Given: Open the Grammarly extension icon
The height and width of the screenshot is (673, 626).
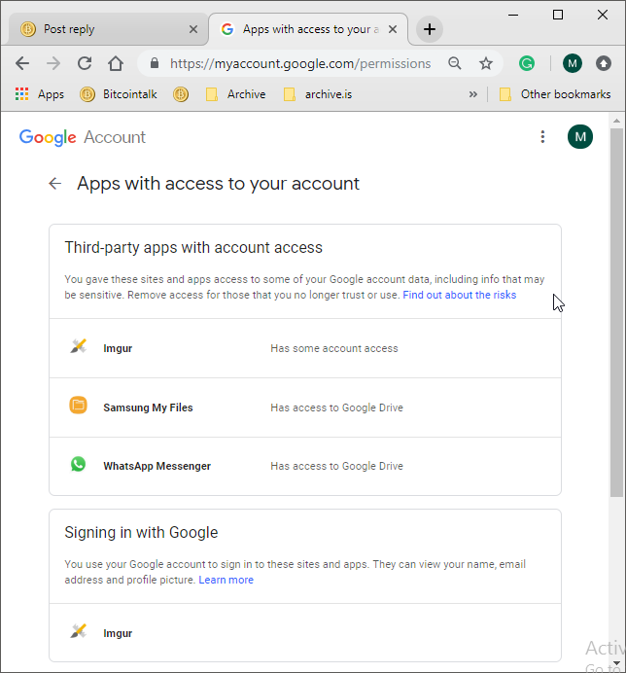Looking at the screenshot, I should [527, 63].
